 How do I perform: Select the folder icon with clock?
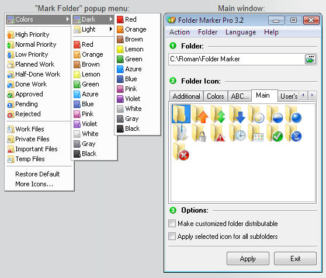tap(237, 133)
